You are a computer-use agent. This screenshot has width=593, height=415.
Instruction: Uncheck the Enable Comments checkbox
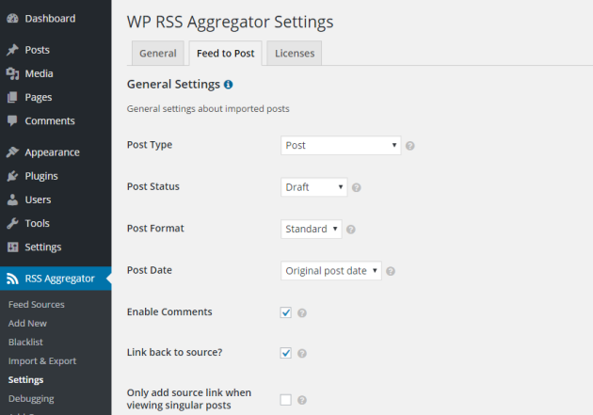coord(285,312)
